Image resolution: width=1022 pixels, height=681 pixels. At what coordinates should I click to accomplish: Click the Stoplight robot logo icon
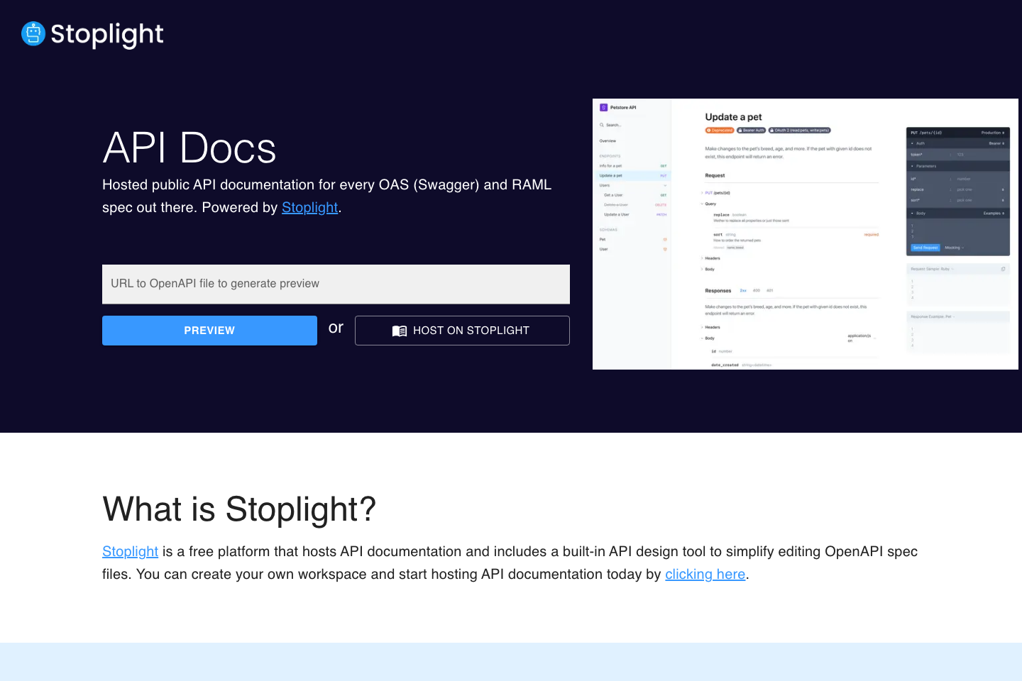point(33,33)
